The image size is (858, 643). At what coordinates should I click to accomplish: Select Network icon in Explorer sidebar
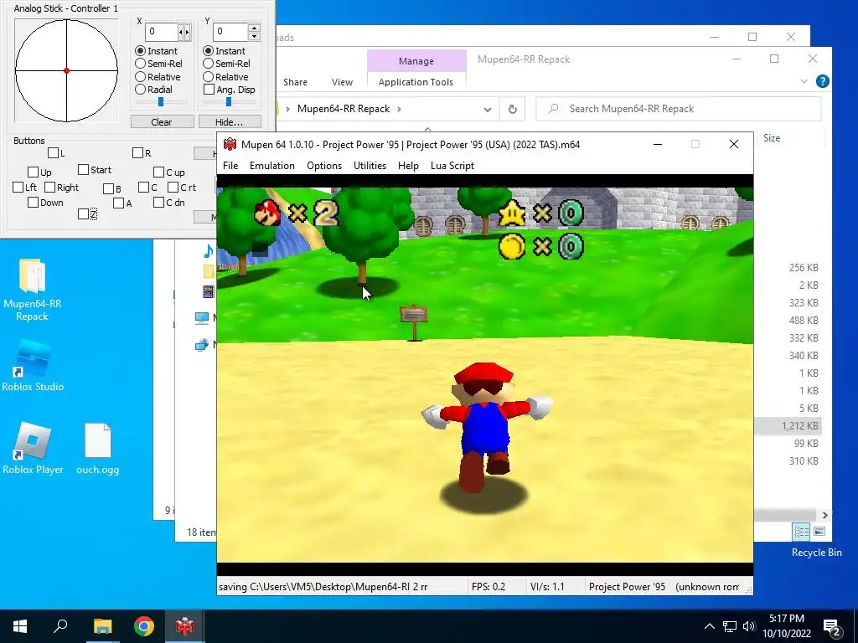[x=202, y=344]
